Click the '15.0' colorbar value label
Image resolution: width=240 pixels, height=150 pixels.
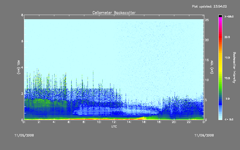click(227, 58)
